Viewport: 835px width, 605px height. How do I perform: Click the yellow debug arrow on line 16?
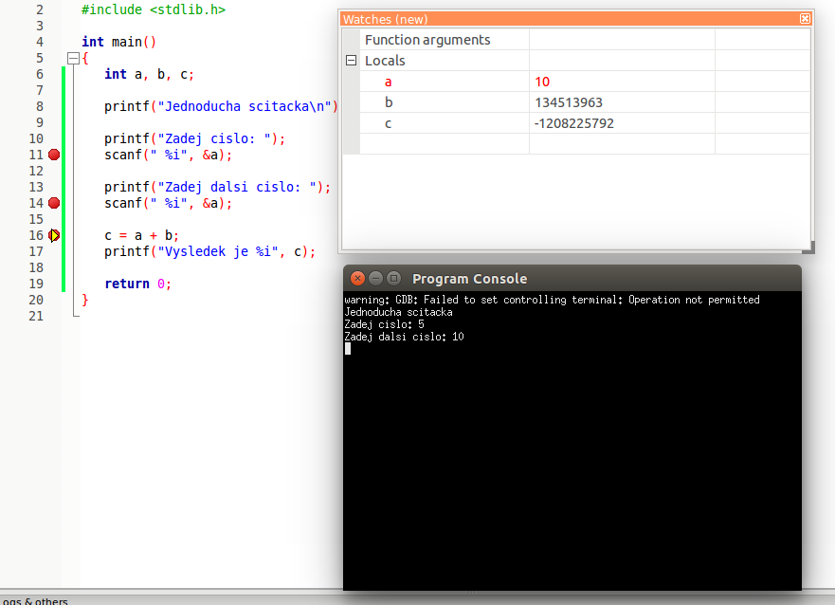click(x=54, y=235)
